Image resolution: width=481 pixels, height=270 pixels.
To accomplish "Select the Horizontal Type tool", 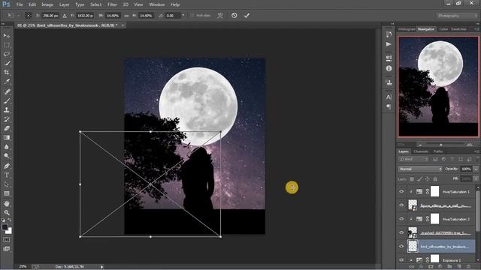I will (x=7, y=175).
